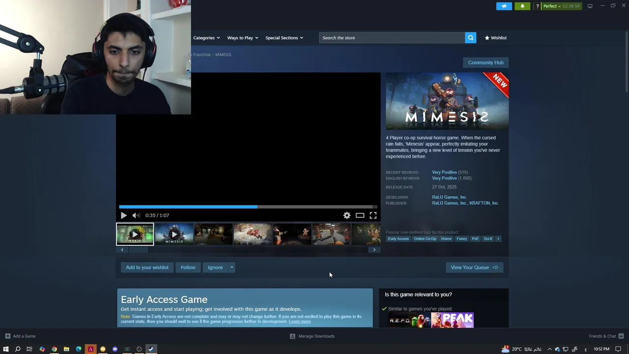Screen dimensions: 629x354
Task: Open Windows taskbar search
Action: (x=18, y=349)
